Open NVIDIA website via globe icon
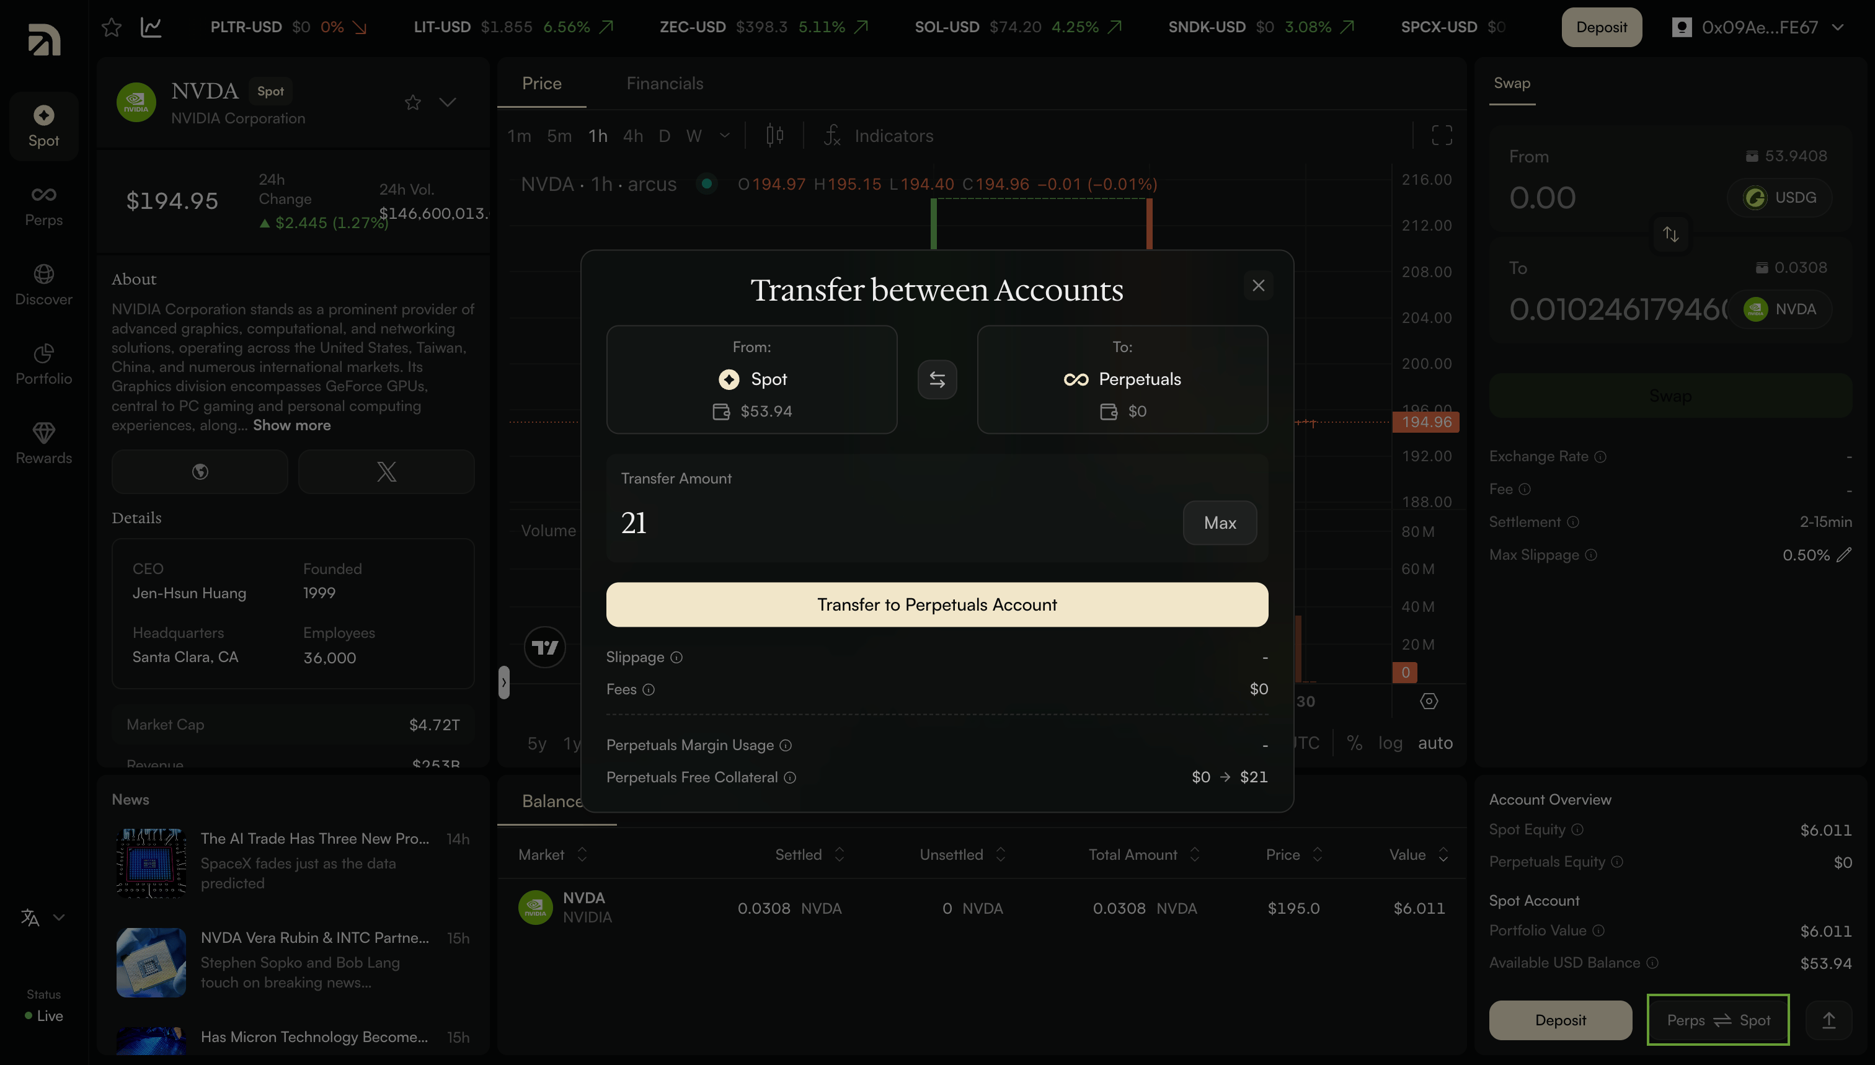The image size is (1875, 1065). click(x=200, y=472)
